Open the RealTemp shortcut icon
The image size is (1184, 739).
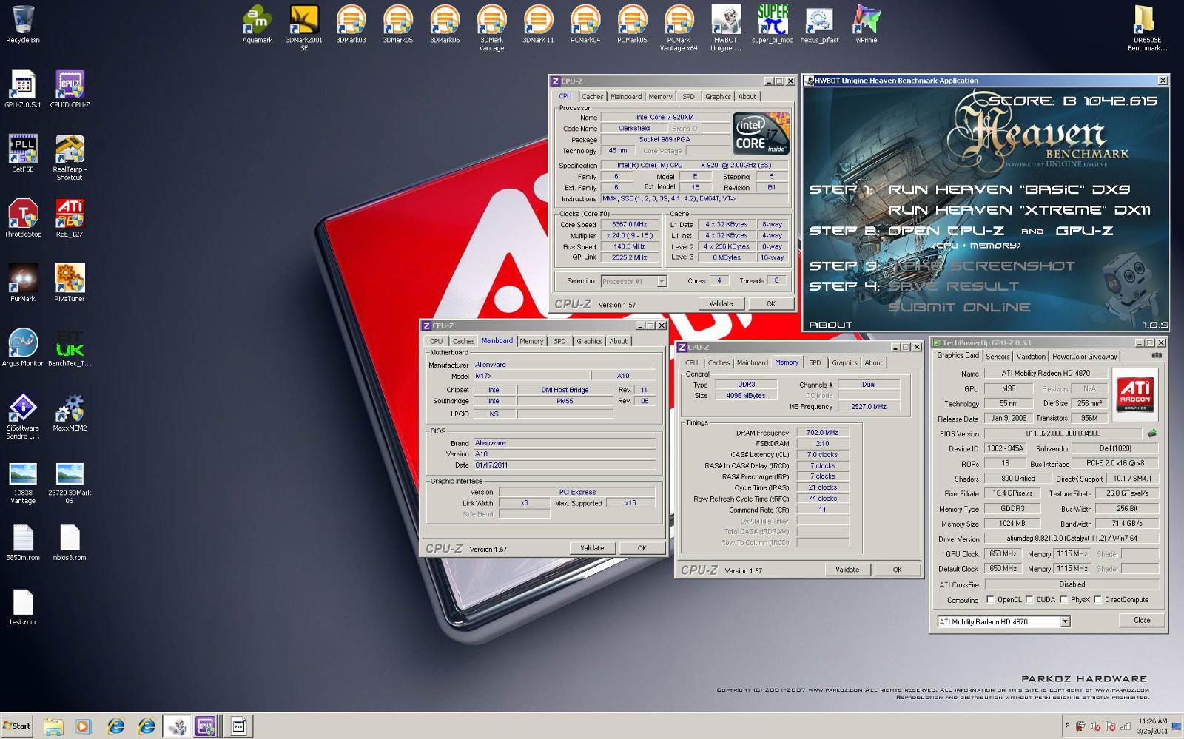coord(70,157)
